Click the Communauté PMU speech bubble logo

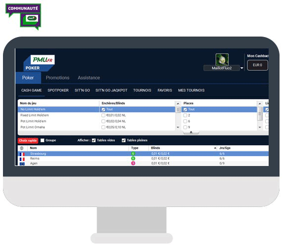pos(23,16)
